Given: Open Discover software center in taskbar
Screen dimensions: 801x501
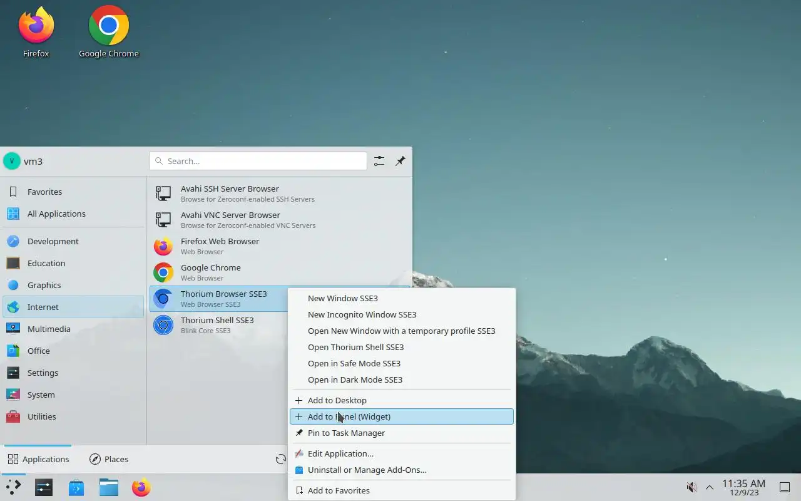Looking at the screenshot, I should point(76,487).
